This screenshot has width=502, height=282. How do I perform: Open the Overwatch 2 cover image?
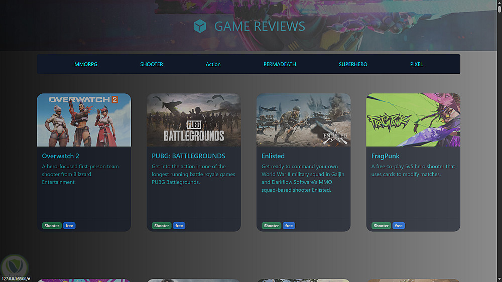coord(84,120)
